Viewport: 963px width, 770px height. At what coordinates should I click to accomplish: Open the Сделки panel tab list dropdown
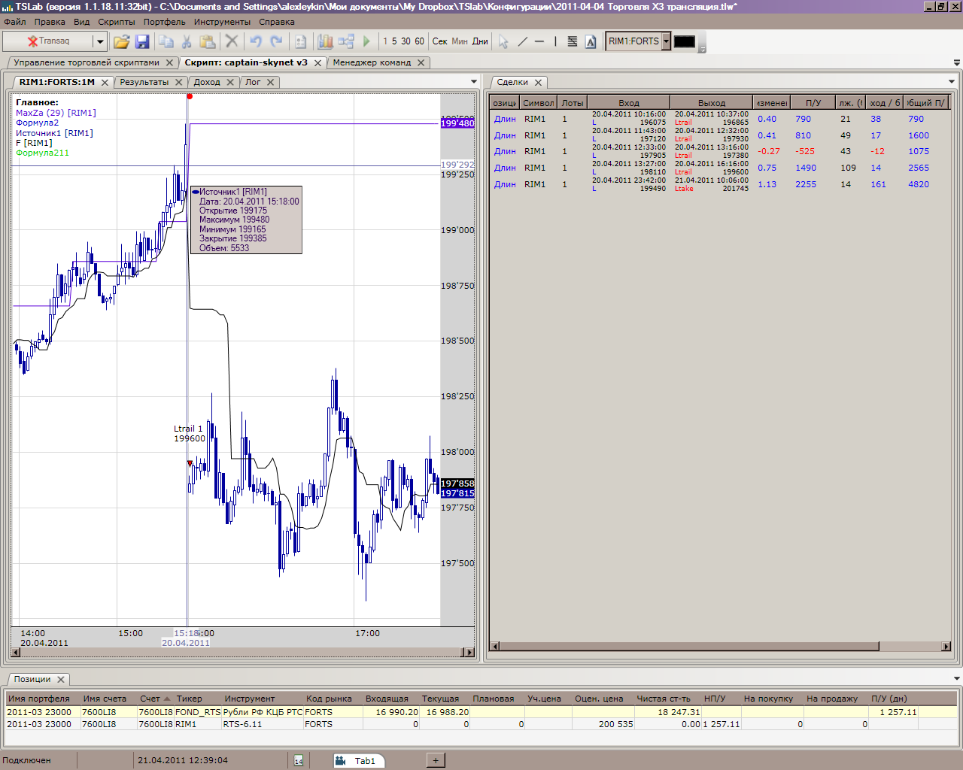(x=952, y=82)
